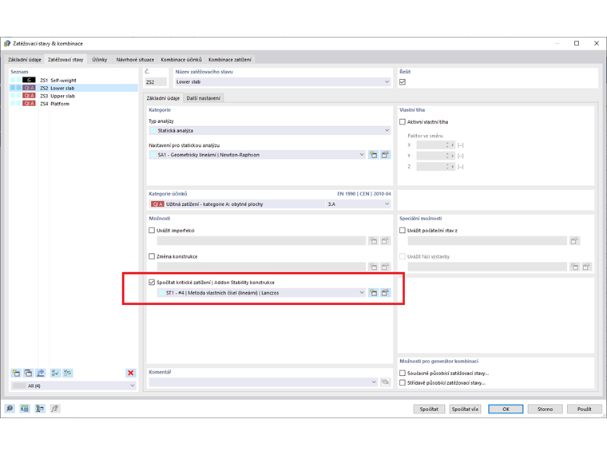607x455 pixels.
Task: Click the Spočítat button
Action: [x=429, y=409]
